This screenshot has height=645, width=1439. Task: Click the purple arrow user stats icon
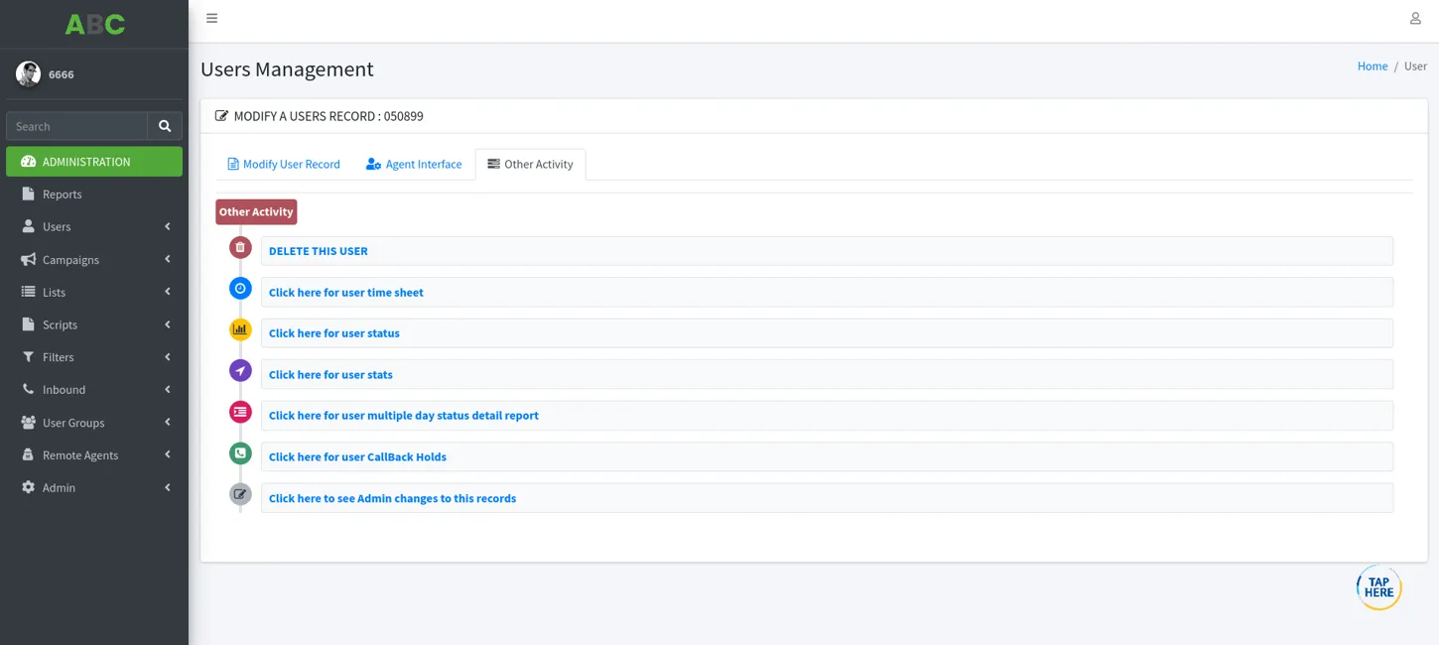pyautogui.click(x=240, y=371)
